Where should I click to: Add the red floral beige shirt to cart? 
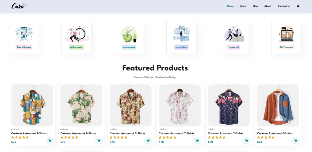148,141
